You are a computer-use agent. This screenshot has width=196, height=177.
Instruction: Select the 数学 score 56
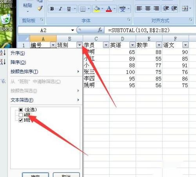(149, 85)
